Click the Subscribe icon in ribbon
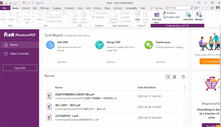Viewport: 221px width, 127px height. coord(188,15)
